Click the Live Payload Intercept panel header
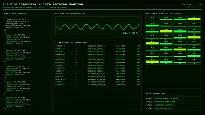This screenshot has height=115, width=205. 15,14
